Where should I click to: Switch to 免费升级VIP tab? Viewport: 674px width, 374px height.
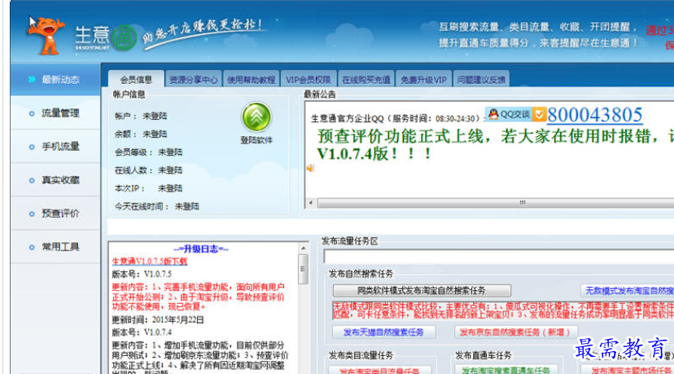(x=423, y=80)
